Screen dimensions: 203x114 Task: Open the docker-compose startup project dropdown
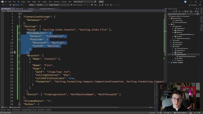tap(59, 5)
